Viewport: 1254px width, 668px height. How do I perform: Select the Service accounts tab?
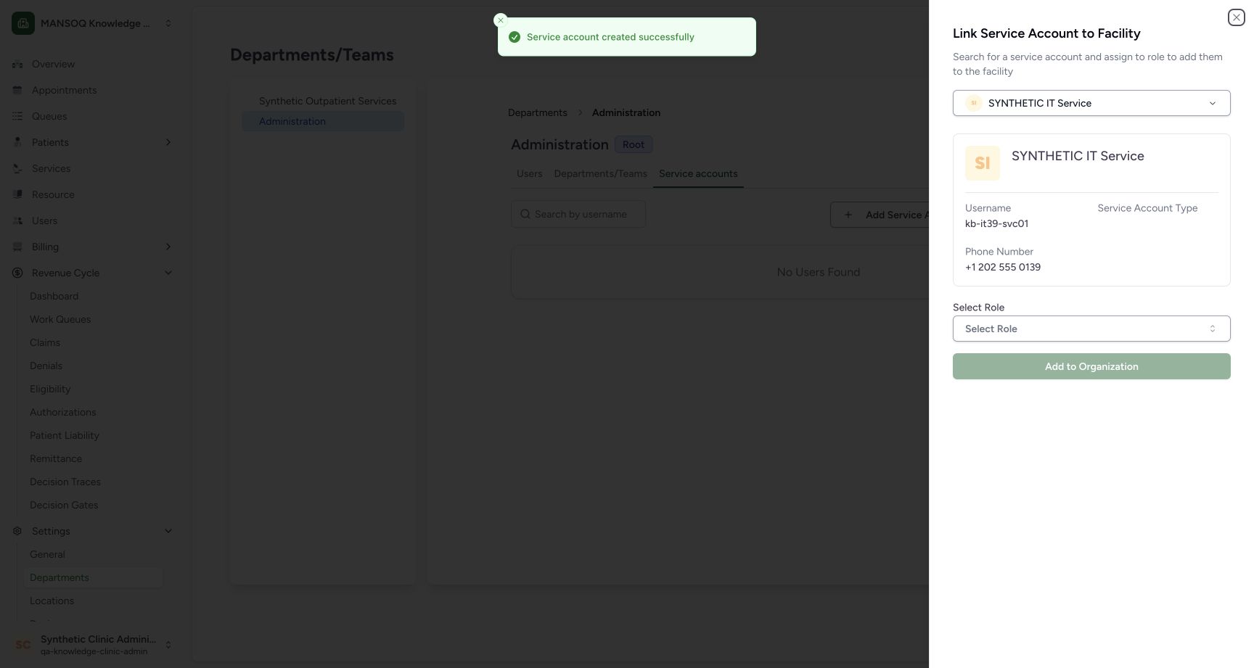(x=698, y=174)
